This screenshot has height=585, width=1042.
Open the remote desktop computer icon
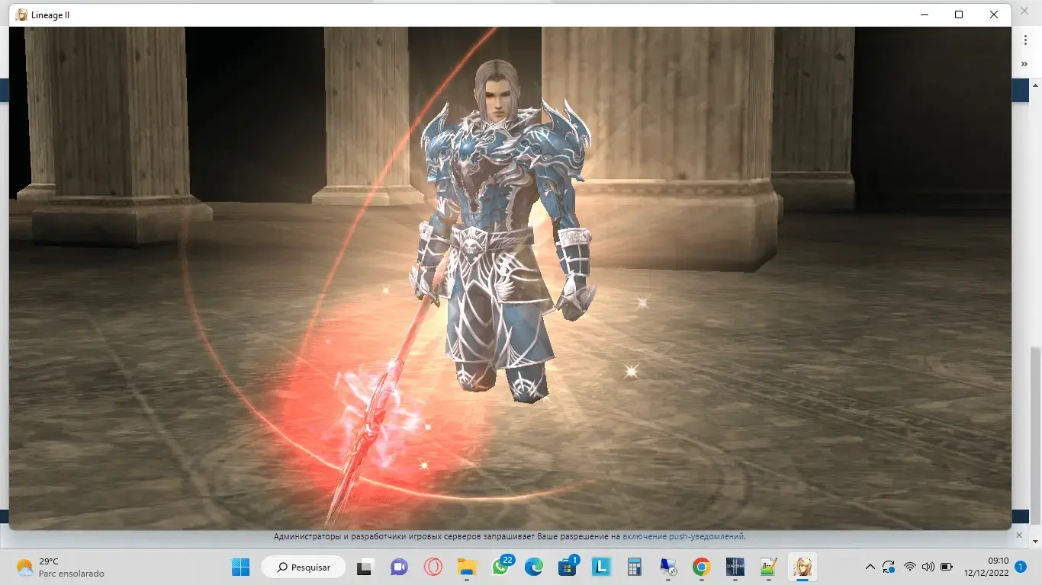click(x=668, y=567)
